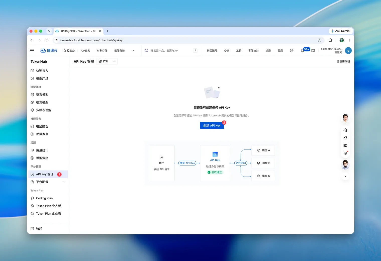The width and height of the screenshot is (381, 261).
Task: Click headset customer service icon
Action: (345, 130)
